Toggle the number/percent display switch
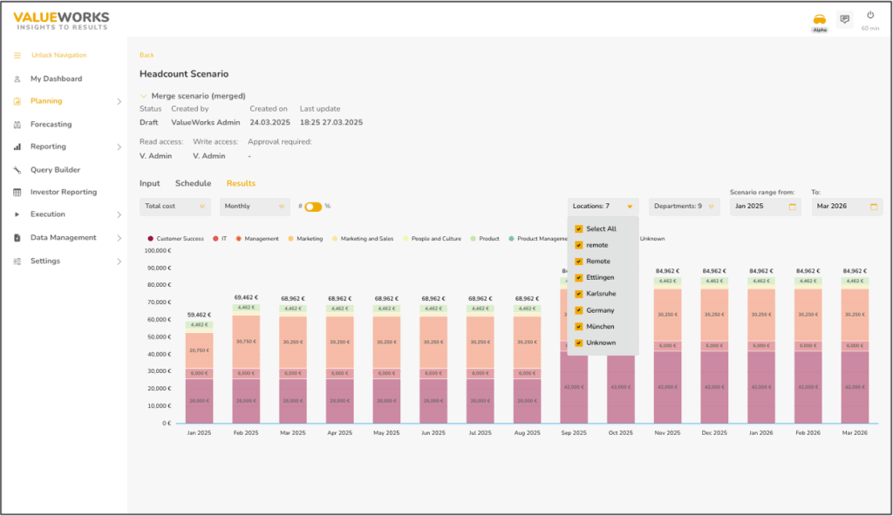 [x=313, y=207]
